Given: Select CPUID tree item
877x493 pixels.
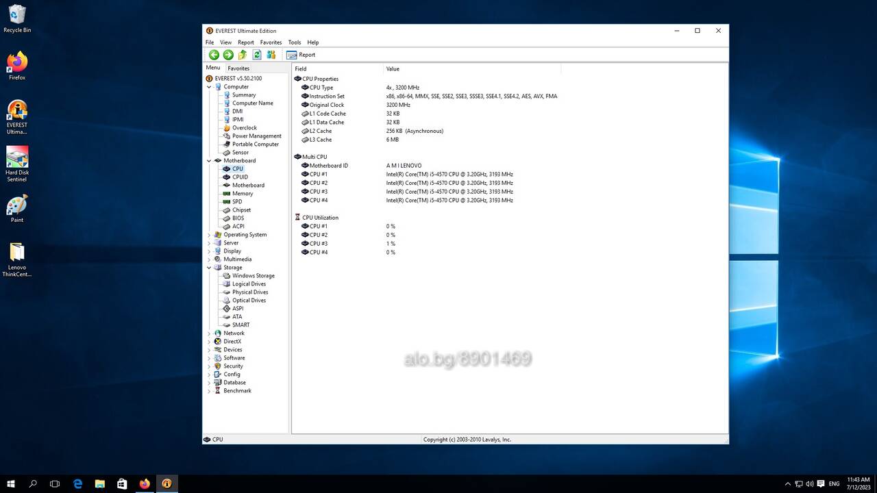Looking at the screenshot, I should tap(240, 177).
